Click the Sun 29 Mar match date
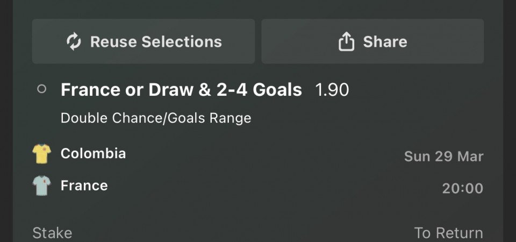516x242 pixels. (443, 156)
